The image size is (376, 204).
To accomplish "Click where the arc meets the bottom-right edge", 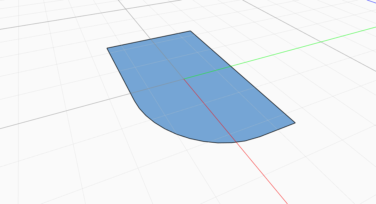I will (x=260, y=136).
